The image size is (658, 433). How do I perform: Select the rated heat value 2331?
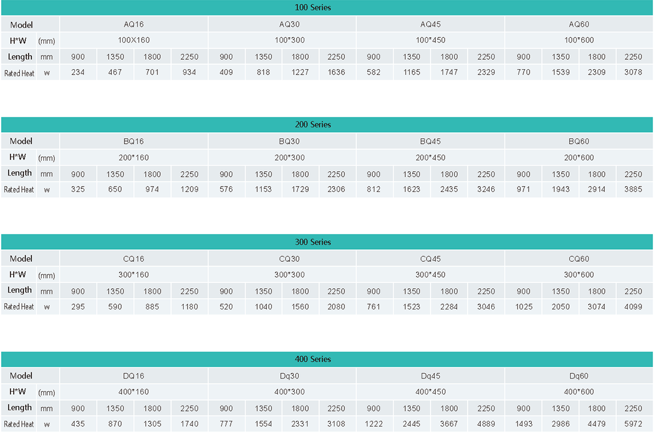[300, 424]
